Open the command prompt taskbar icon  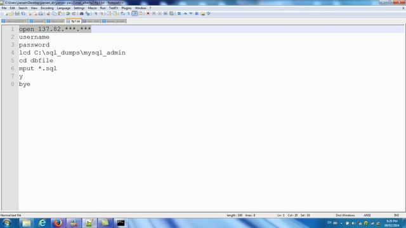121,223
